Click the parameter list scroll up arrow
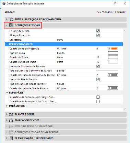The height and width of the screenshot is (143, 130). 125,31
